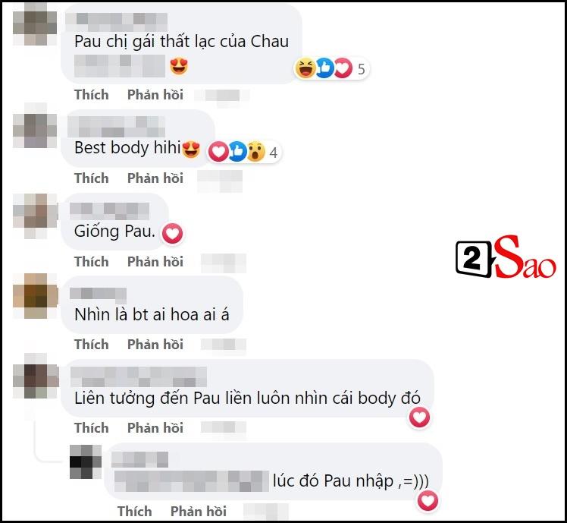Click the 2Sao logo watermark
This screenshot has height=523, width=567.
(x=506, y=257)
